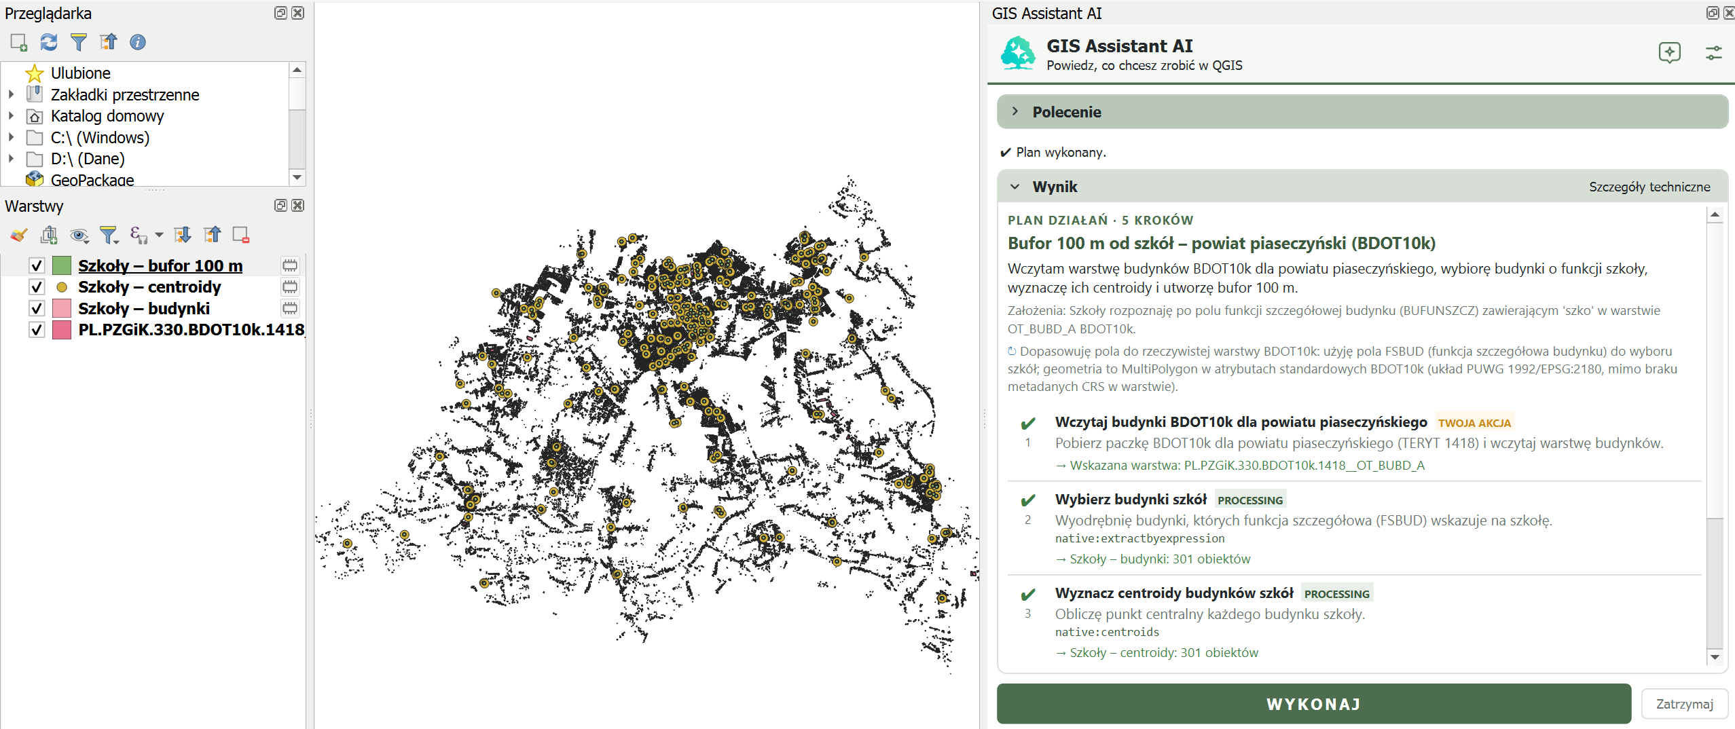
Task: Toggle visibility of PL.PZGiK.330.BDOT10k.1418 layer
Action: (37, 330)
